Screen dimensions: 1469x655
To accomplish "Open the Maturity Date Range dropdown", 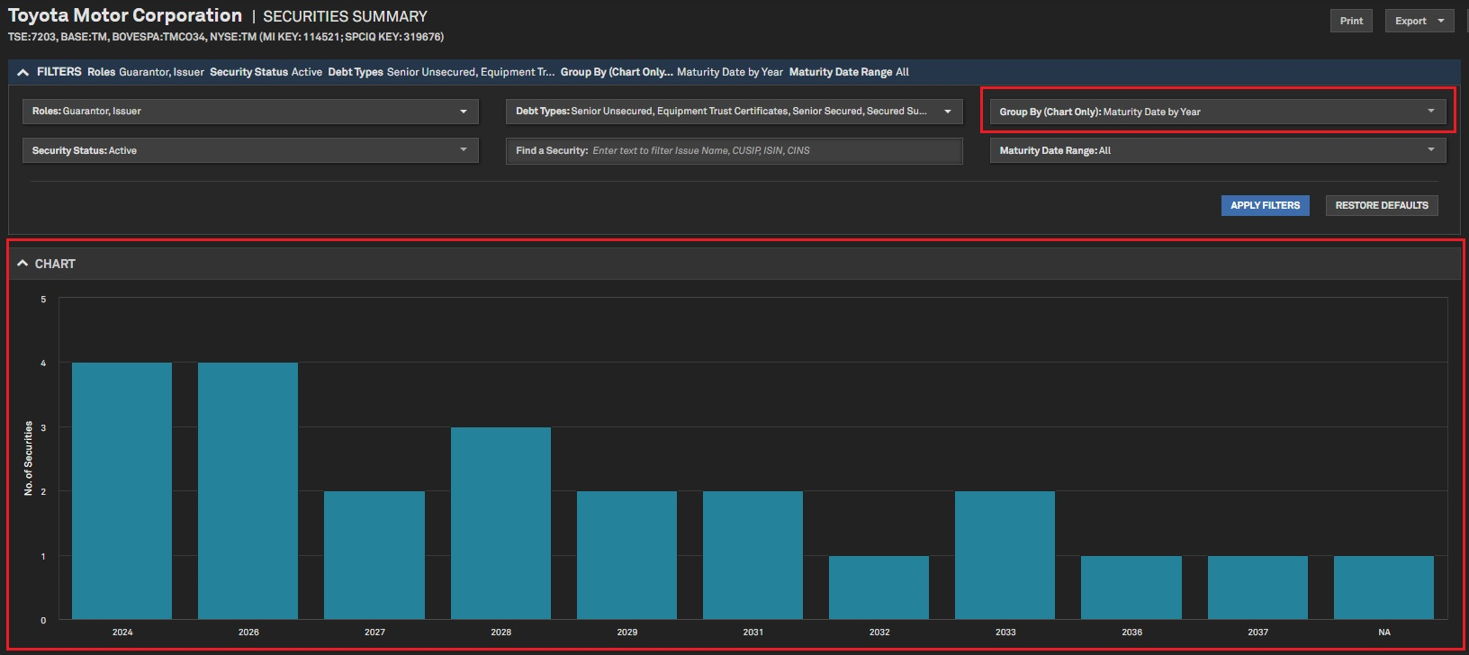I will 1217,150.
